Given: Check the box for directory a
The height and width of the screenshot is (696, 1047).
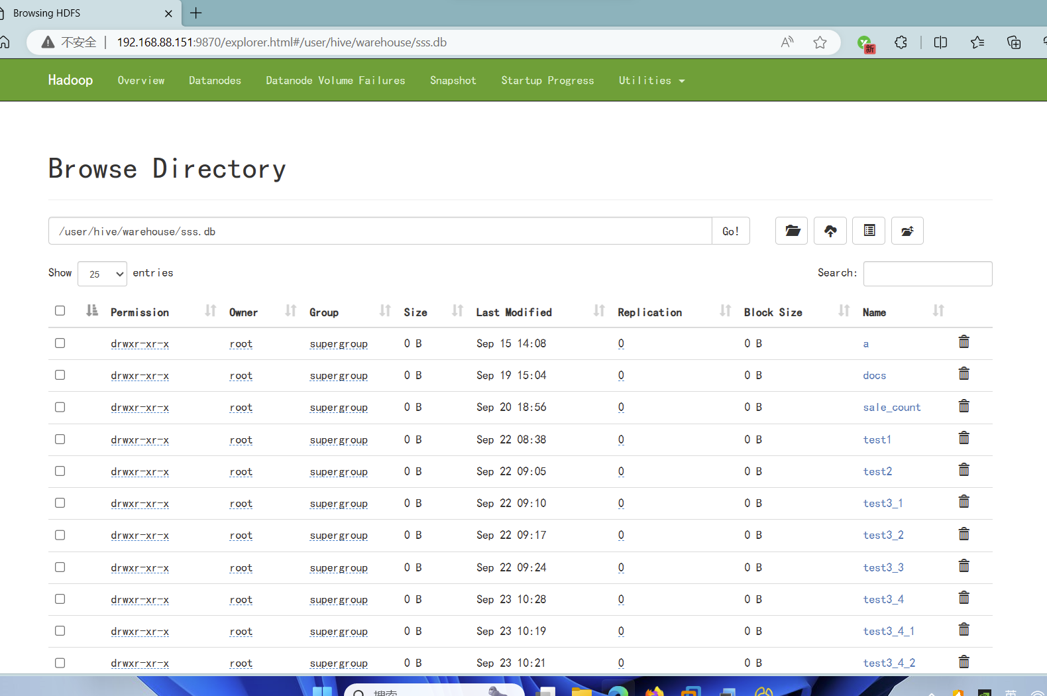Looking at the screenshot, I should coord(60,343).
